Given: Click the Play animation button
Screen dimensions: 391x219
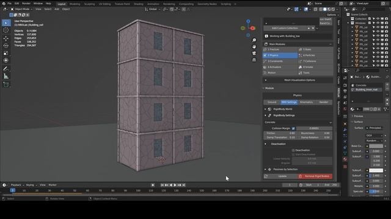Looking at the screenshot, I should point(175,185).
